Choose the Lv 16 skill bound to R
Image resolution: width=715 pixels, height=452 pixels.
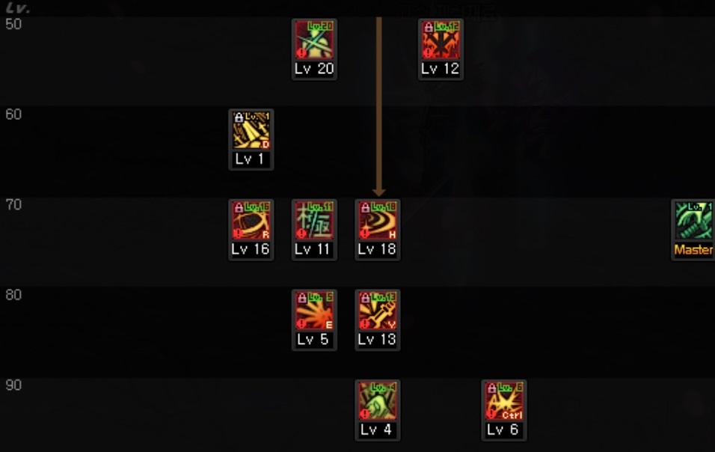point(251,220)
